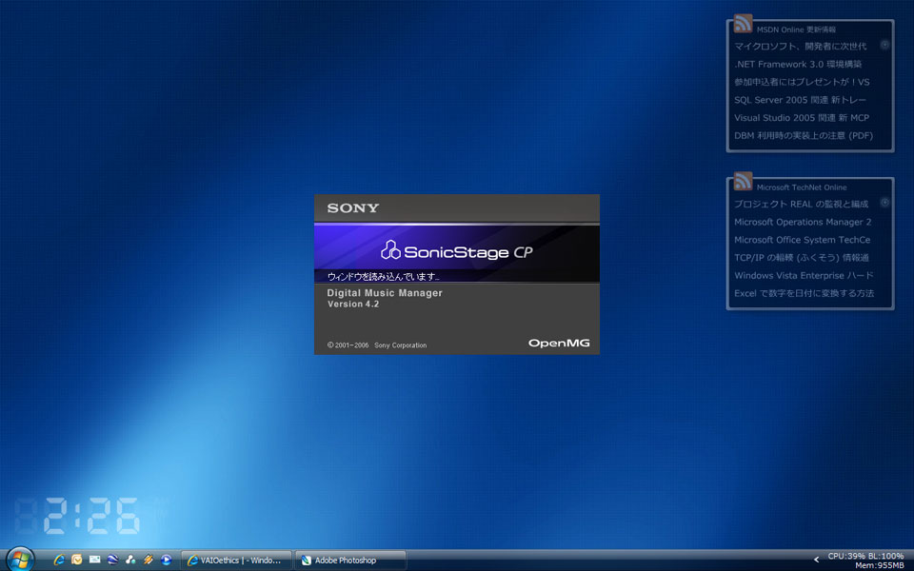Click the CPU and memory status readout
Image resolution: width=914 pixels, height=571 pixels.
coord(865,561)
